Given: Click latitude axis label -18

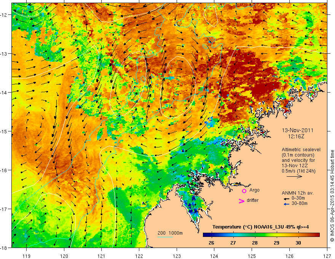Looking at the screenshot, I should [4, 248].
